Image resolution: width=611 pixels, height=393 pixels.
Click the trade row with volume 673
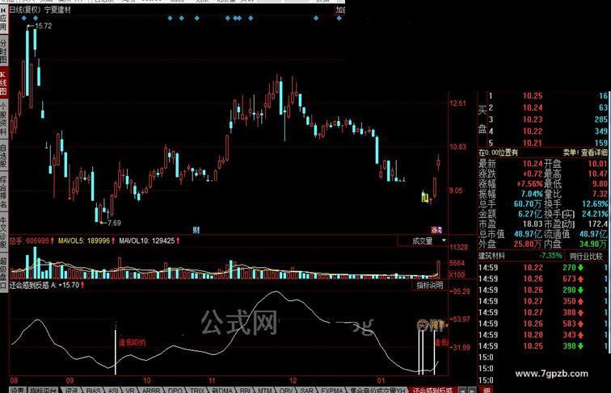[542, 279]
